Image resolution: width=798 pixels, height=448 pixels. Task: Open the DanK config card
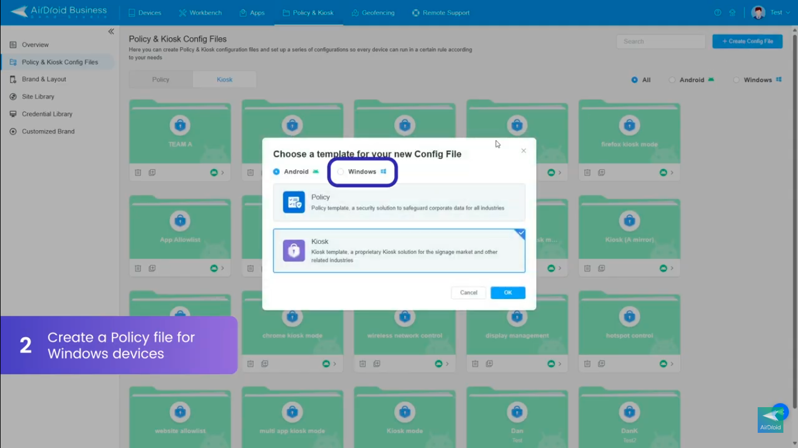(629, 416)
